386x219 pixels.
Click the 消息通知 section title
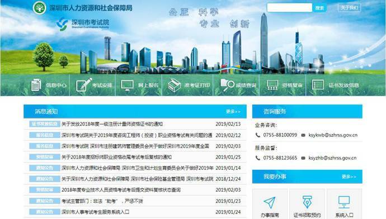[46, 112]
